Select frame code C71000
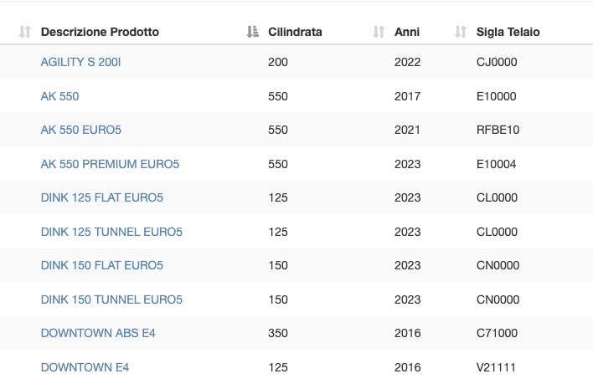593x389 pixels. (497, 333)
